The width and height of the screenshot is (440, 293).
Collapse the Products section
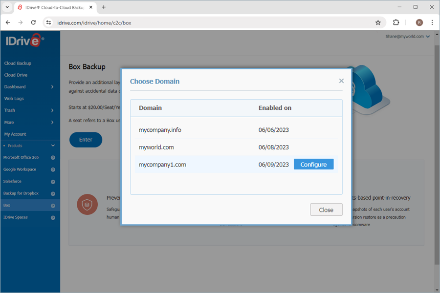tap(52, 146)
